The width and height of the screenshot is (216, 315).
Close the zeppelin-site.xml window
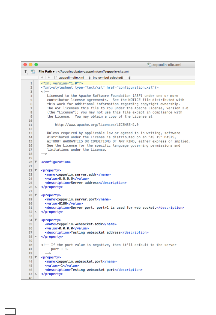[25, 65]
